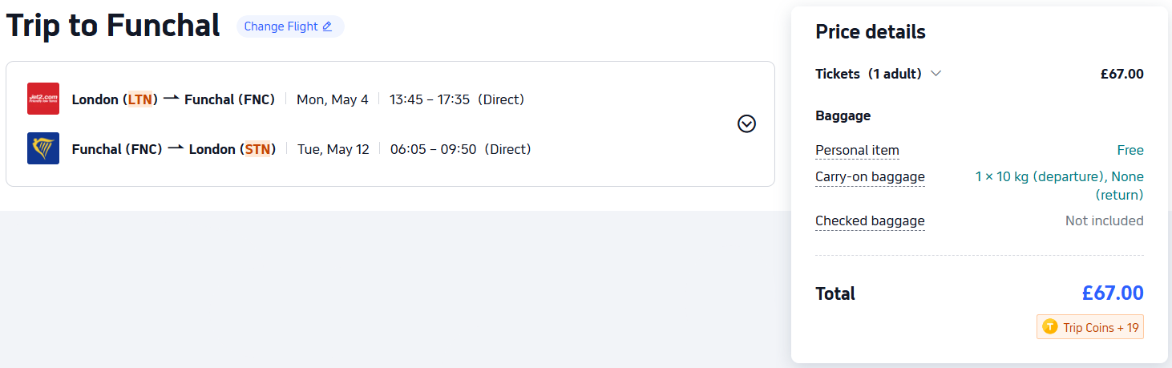The height and width of the screenshot is (368, 1172).
Task: Select the Mon, May 4 departure date
Action: [x=333, y=99]
